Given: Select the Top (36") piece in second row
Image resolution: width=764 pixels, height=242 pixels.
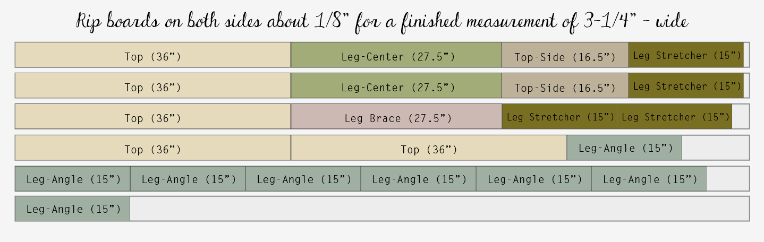Looking at the screenshot, I should tap(153, 86).
